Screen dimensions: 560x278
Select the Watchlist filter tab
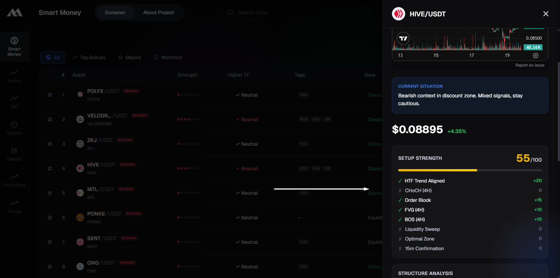coord(168,58)
